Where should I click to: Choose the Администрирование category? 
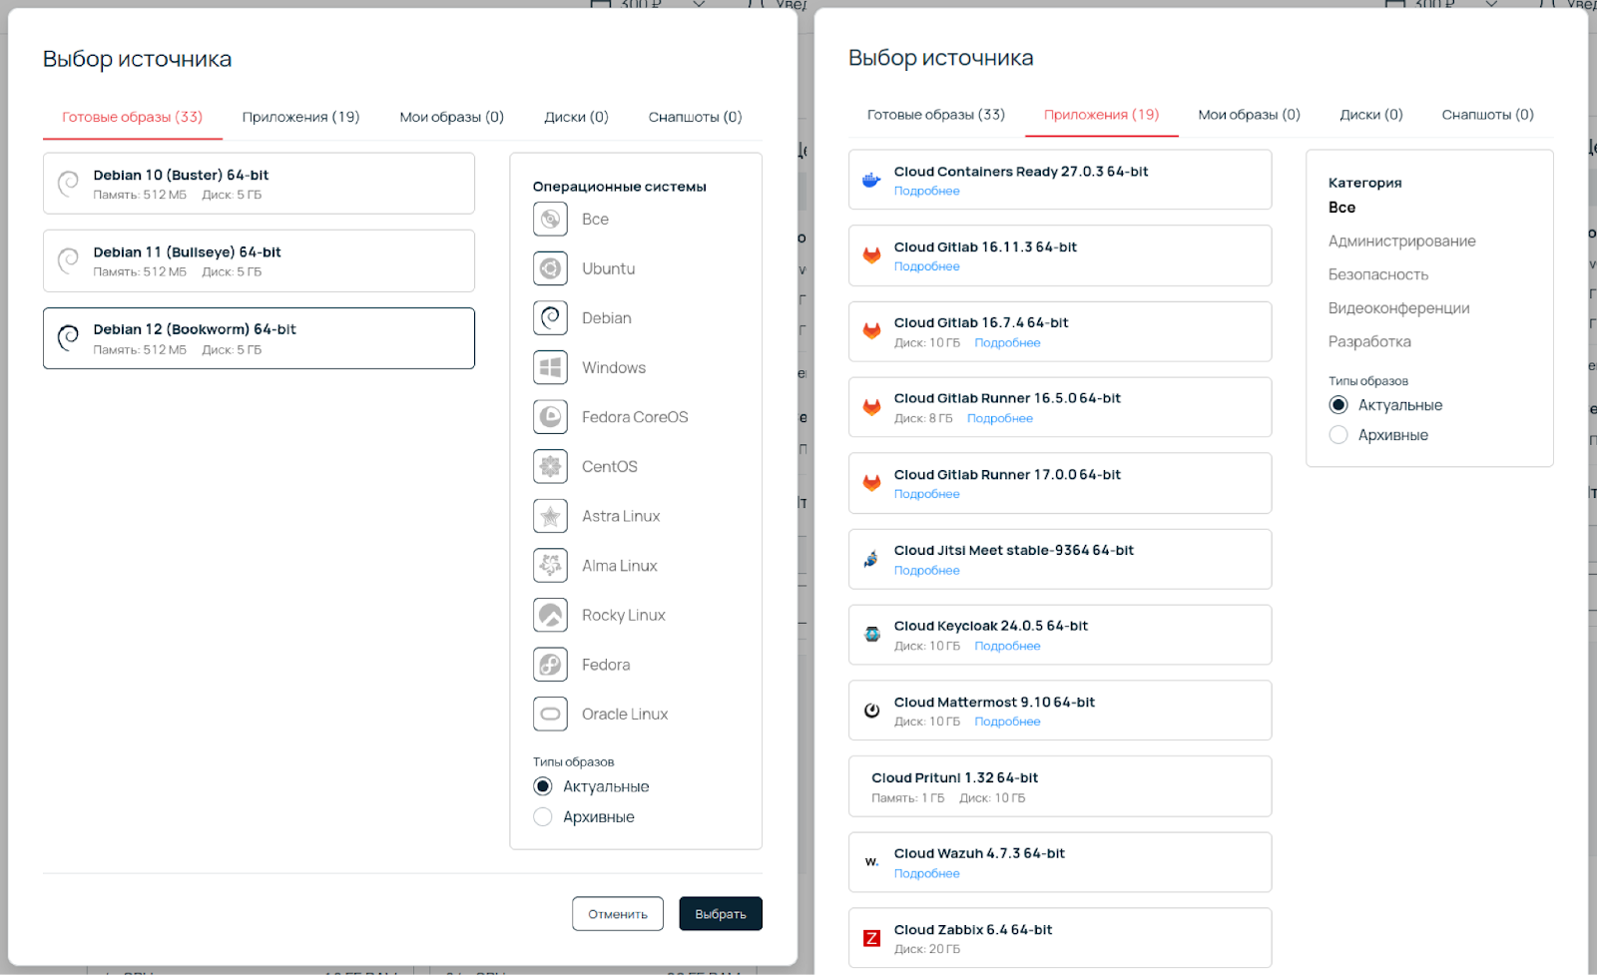[x=1401, y=241]
